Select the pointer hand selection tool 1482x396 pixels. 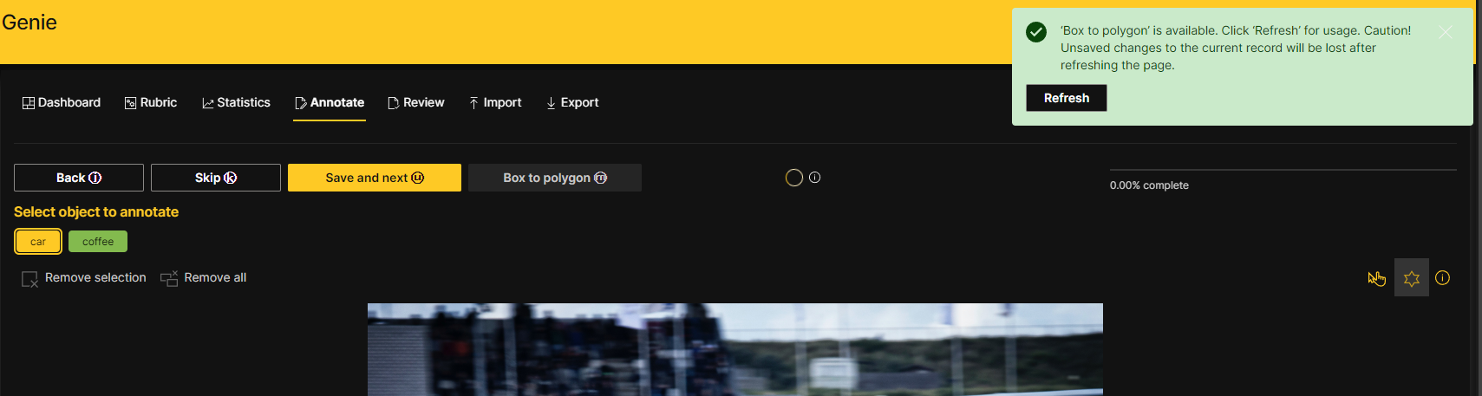pos(1376,278)
